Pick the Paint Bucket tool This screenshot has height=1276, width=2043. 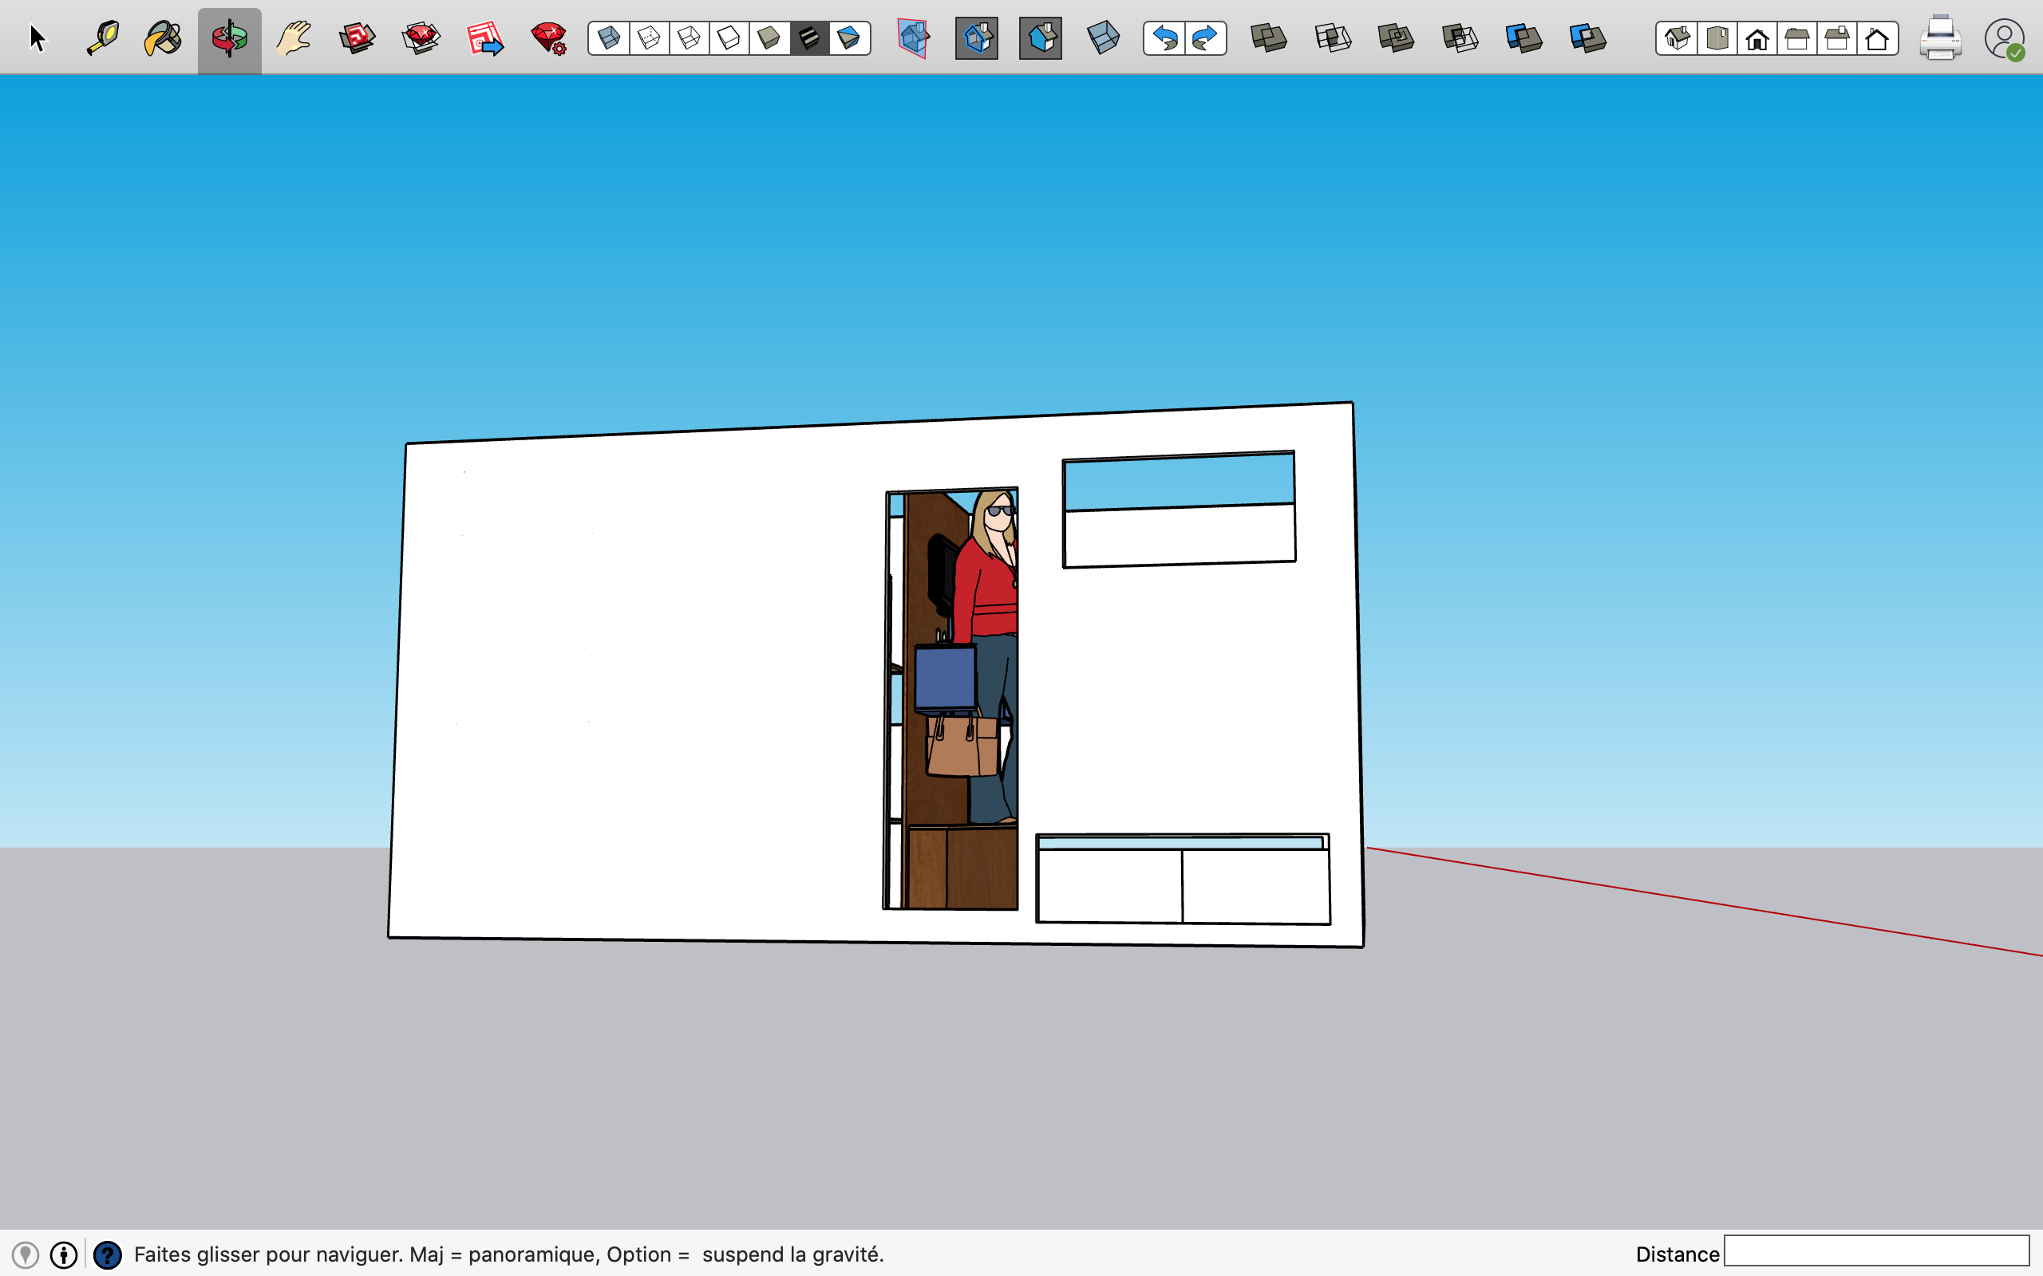(163, 38)
